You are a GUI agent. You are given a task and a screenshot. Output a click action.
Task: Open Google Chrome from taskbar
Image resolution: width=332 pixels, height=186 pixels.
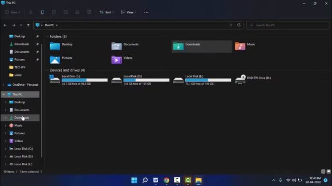(x=167, y=180)
